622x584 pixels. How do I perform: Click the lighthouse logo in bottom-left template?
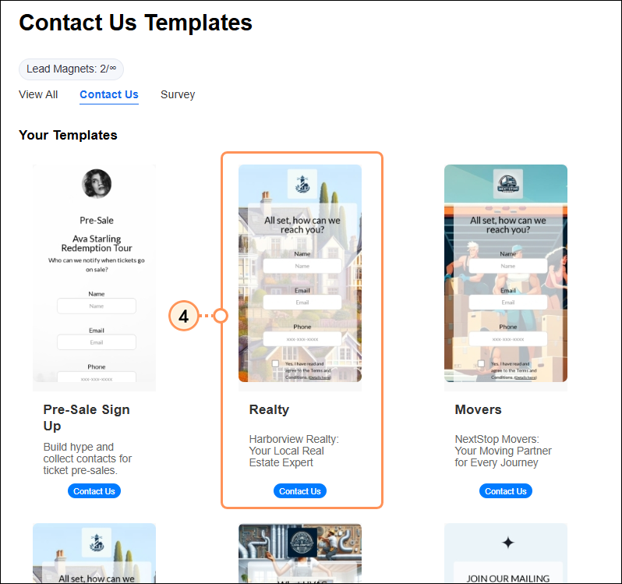coord(97,543)
